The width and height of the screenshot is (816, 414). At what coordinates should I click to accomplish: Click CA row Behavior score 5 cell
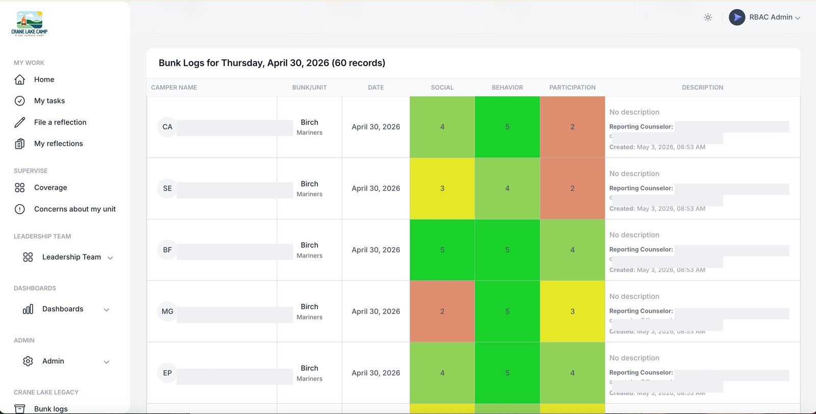coord(507,127)
